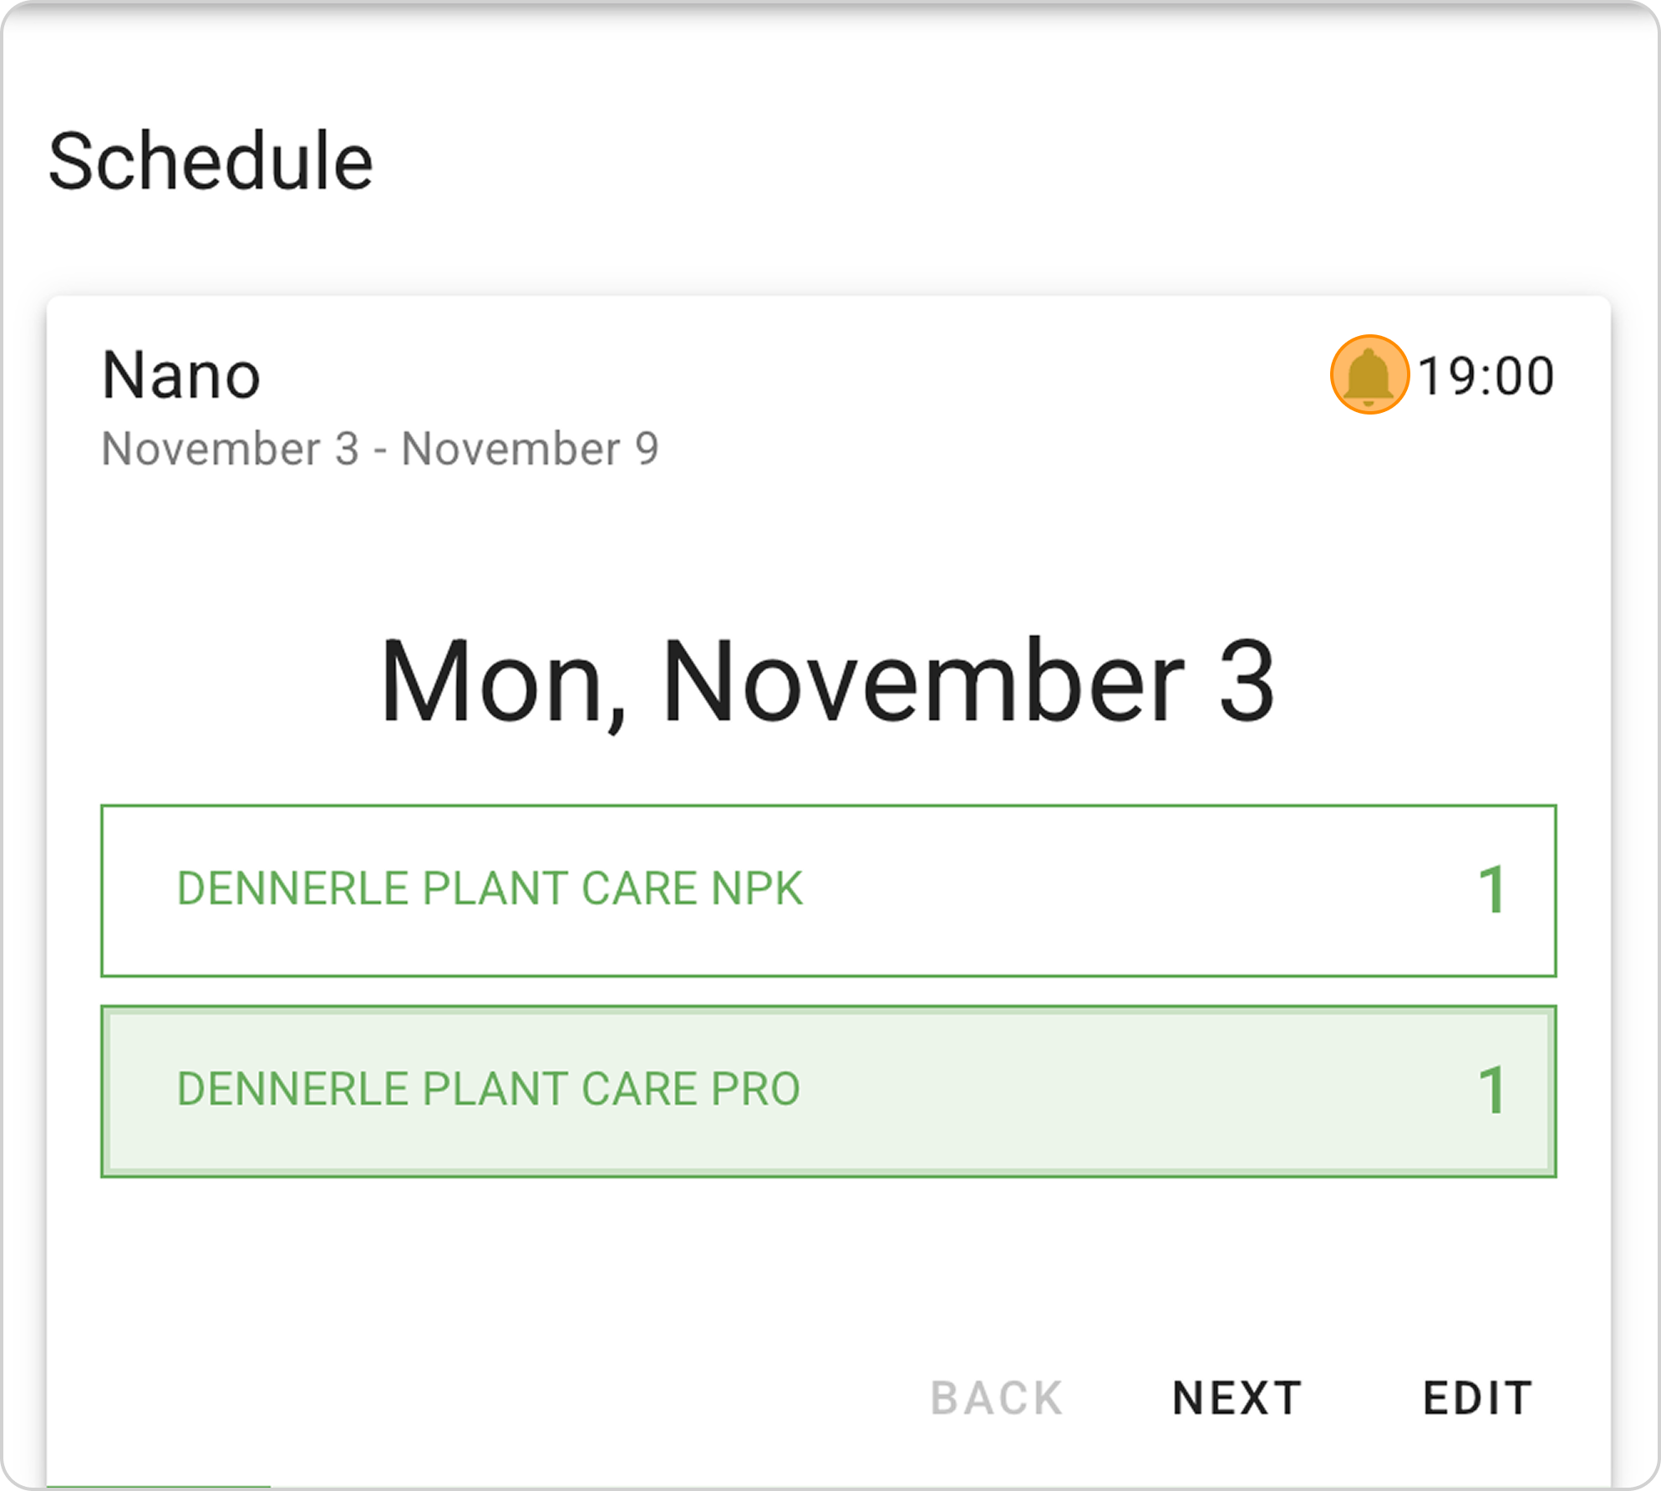Screen dimensions: 1661x1491
Task: Click the Plant Care Pro dose amount
Action: pyautogui.click(x=1491, y=1091)
